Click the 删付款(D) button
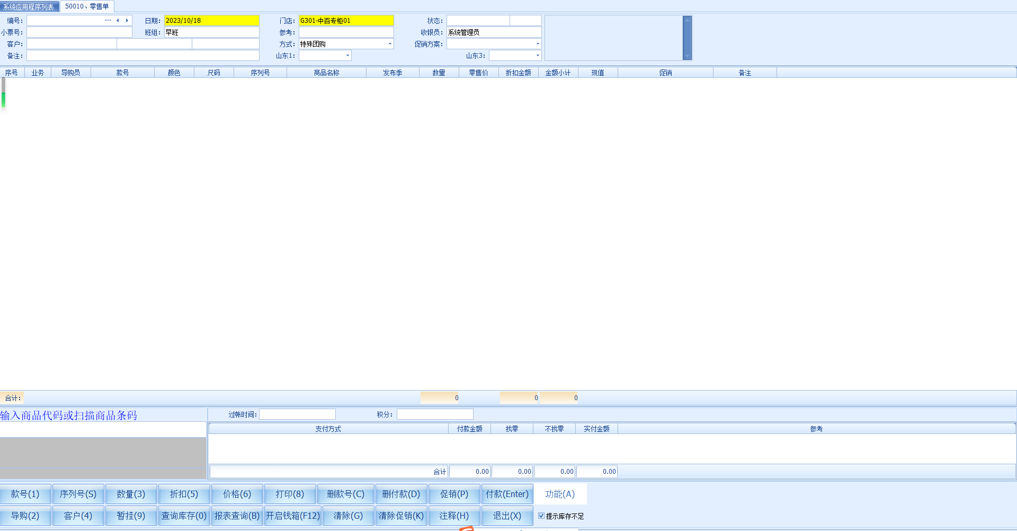The height and width of the screenshot is (531, 1017). (x=402, y=494)
